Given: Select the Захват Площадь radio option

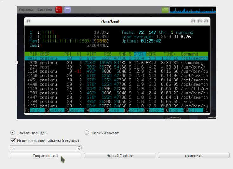Looking at the screenshot, I should coord(13,133).
